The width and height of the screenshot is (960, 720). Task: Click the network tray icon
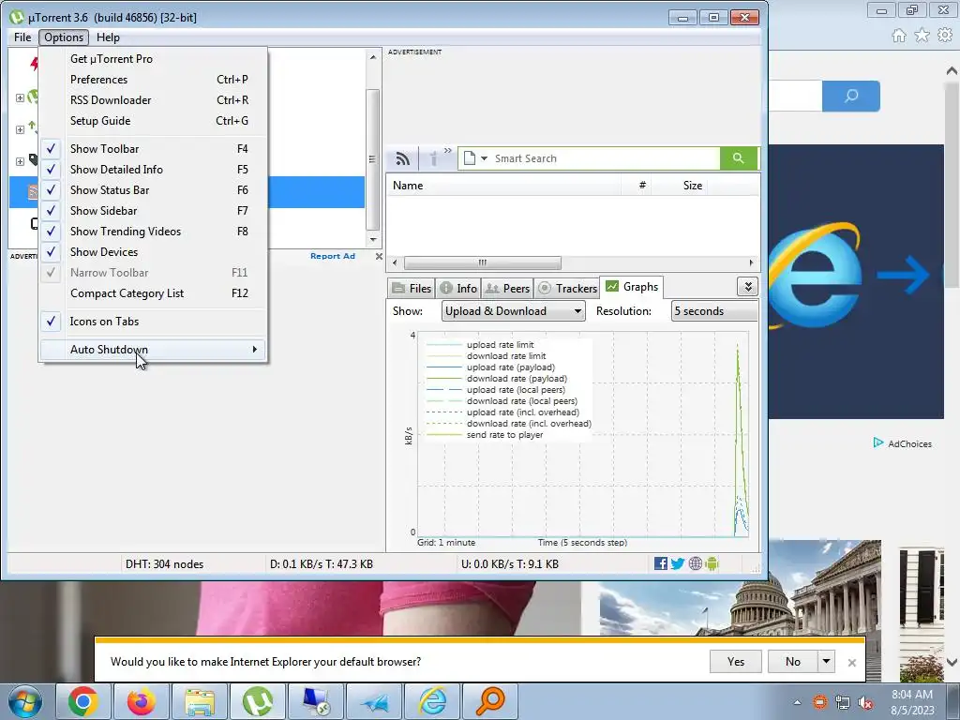tap(843, 703)
